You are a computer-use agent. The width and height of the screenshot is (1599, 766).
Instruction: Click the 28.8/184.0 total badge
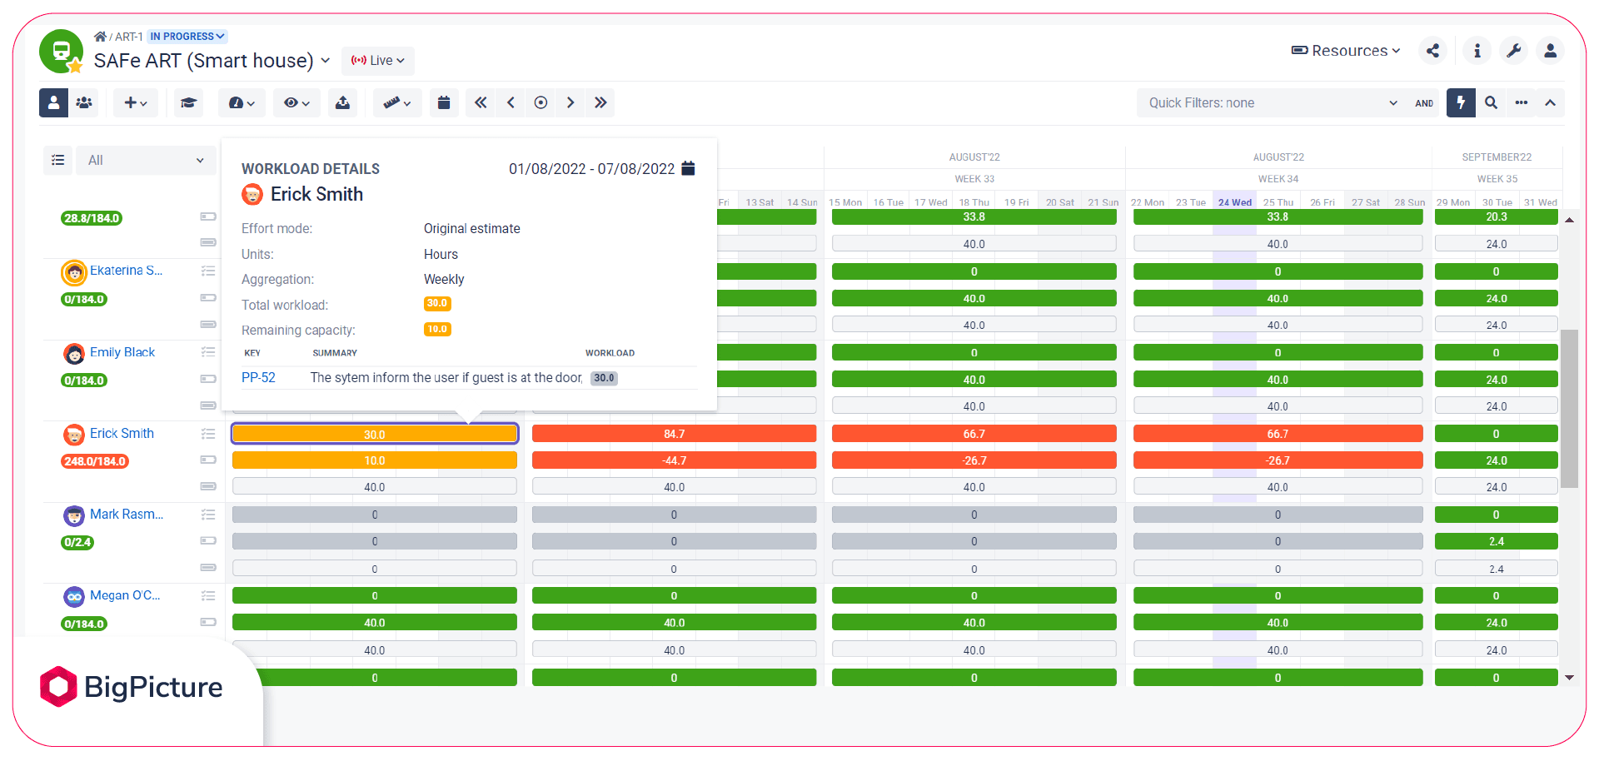click(x=92, y=218)
